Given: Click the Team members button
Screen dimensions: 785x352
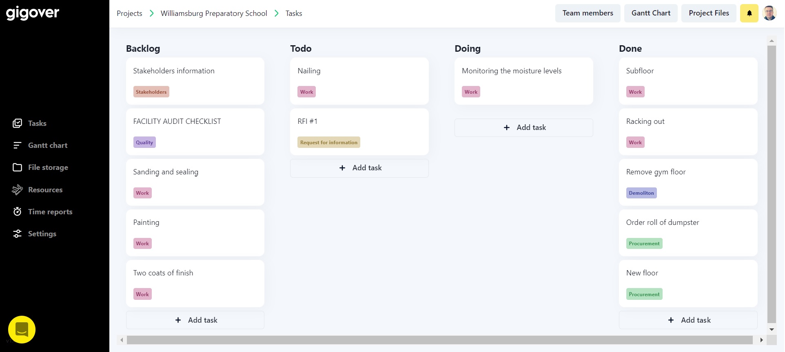Looking at the screenshot, I should click(x=588, y=13).
